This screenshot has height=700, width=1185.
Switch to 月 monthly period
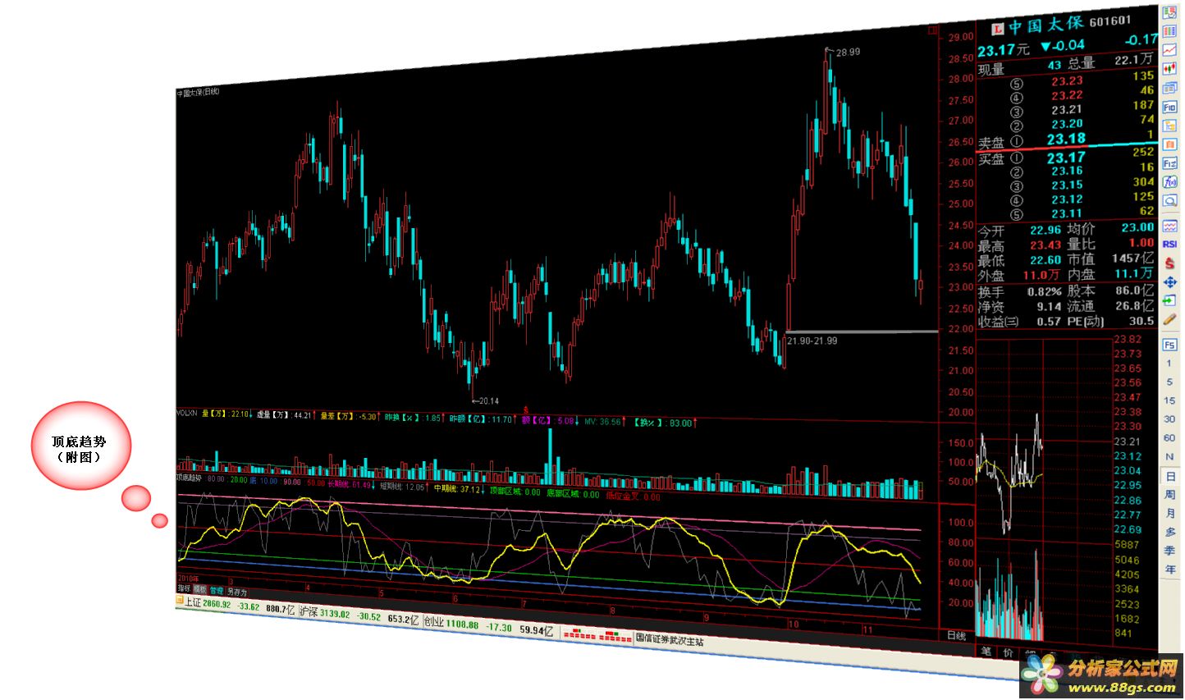(1170, 514)
